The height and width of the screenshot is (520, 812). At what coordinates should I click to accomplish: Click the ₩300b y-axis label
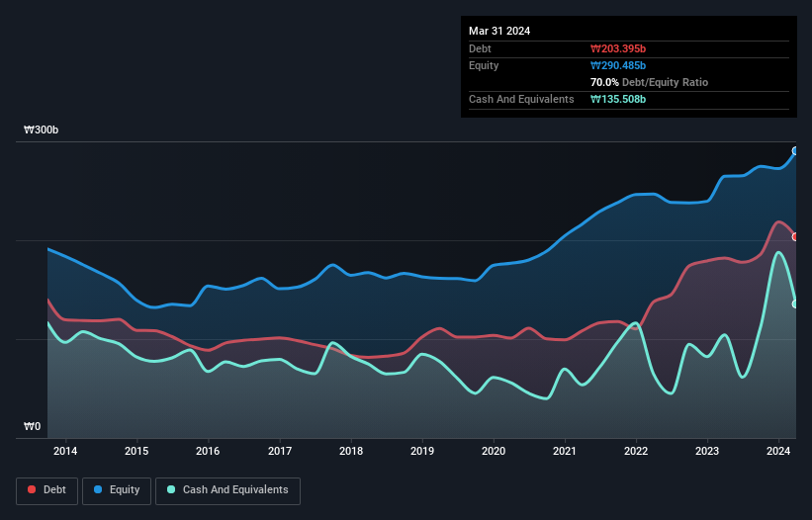coord(42,130)
